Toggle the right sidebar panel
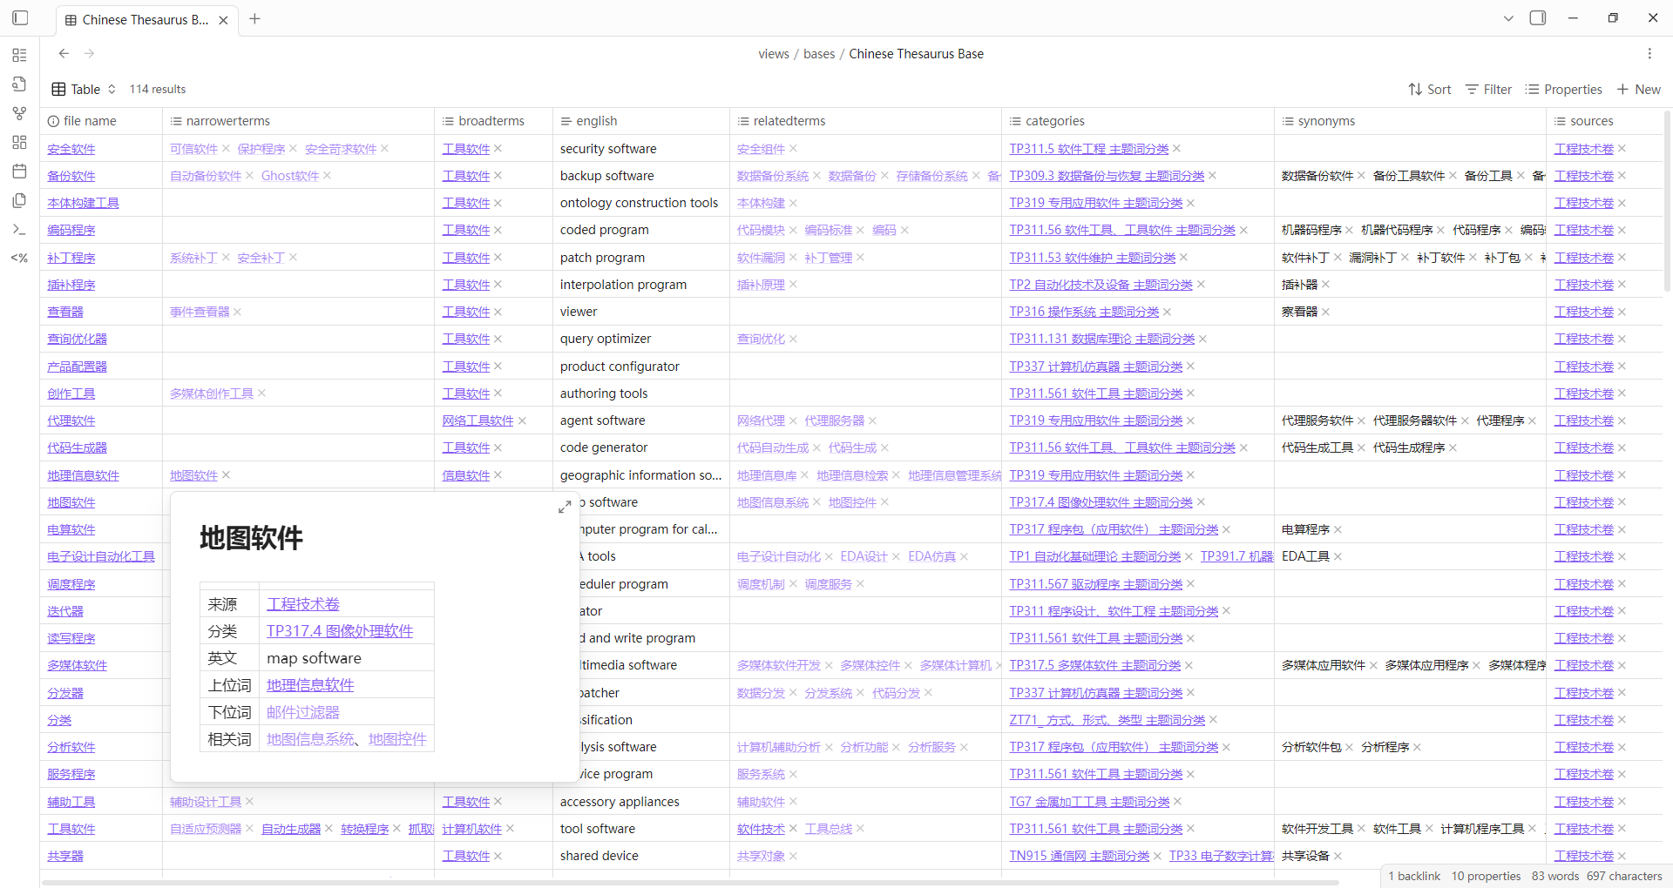1673x888 pixels. click(x=1538, y=18)
